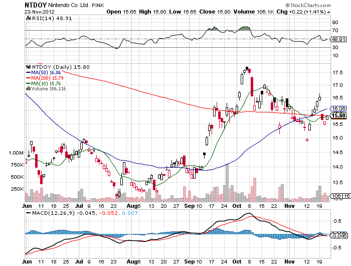The height and width of the screenshot is (266, 351).
Task: Click the Nov label on the MACD panel date axis
Action: 290,261
